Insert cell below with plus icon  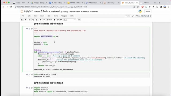pyautogui.click(x=26, y=20)
